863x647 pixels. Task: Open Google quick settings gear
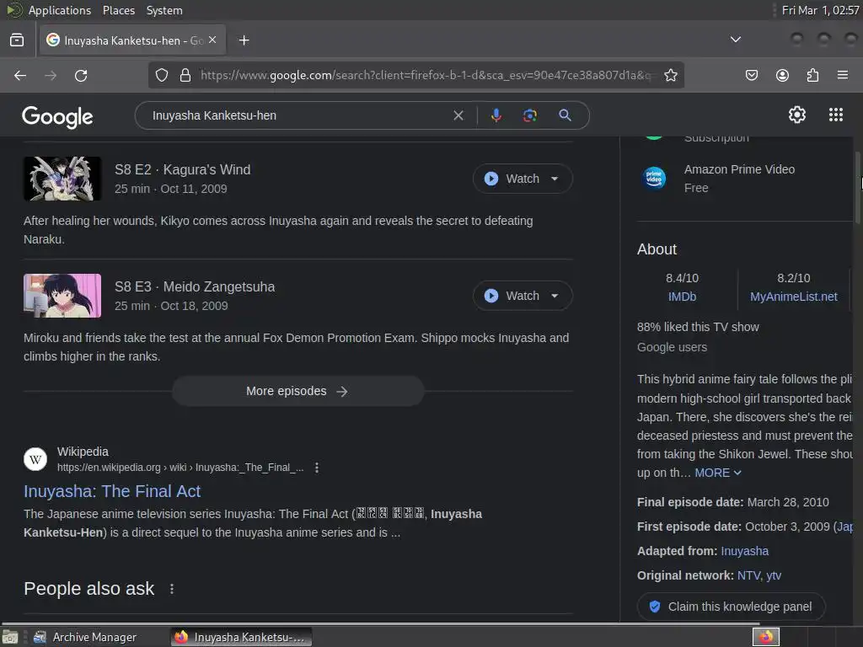(797, 115)
